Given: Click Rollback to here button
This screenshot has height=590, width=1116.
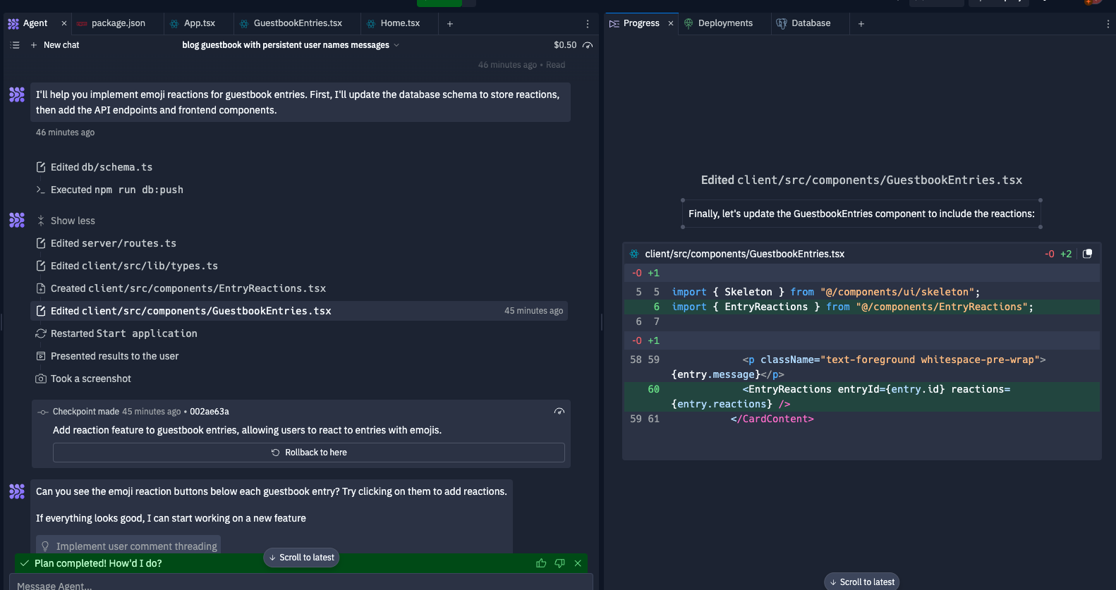Looking at the screenshot, I should (309, 453).
